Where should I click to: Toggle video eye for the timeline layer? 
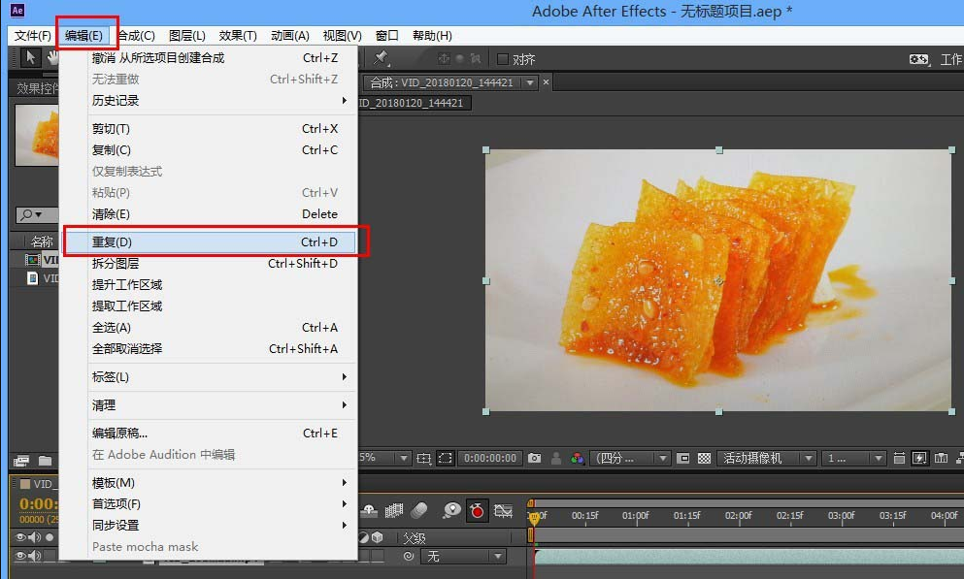click(x=21, y=556)
